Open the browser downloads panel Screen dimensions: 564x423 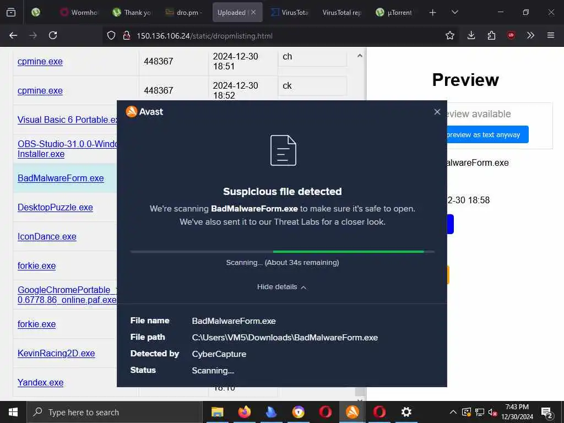[471, 35]
